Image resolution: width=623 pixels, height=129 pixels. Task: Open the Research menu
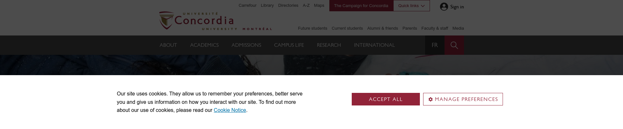pyautogui.click(x=329, y=45)
